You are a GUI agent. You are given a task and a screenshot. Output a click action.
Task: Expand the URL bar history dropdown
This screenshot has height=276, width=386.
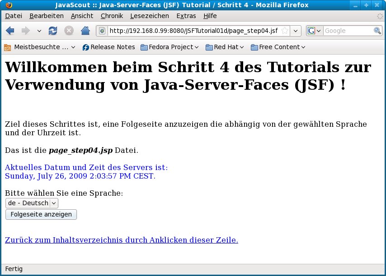coord(296,31)
